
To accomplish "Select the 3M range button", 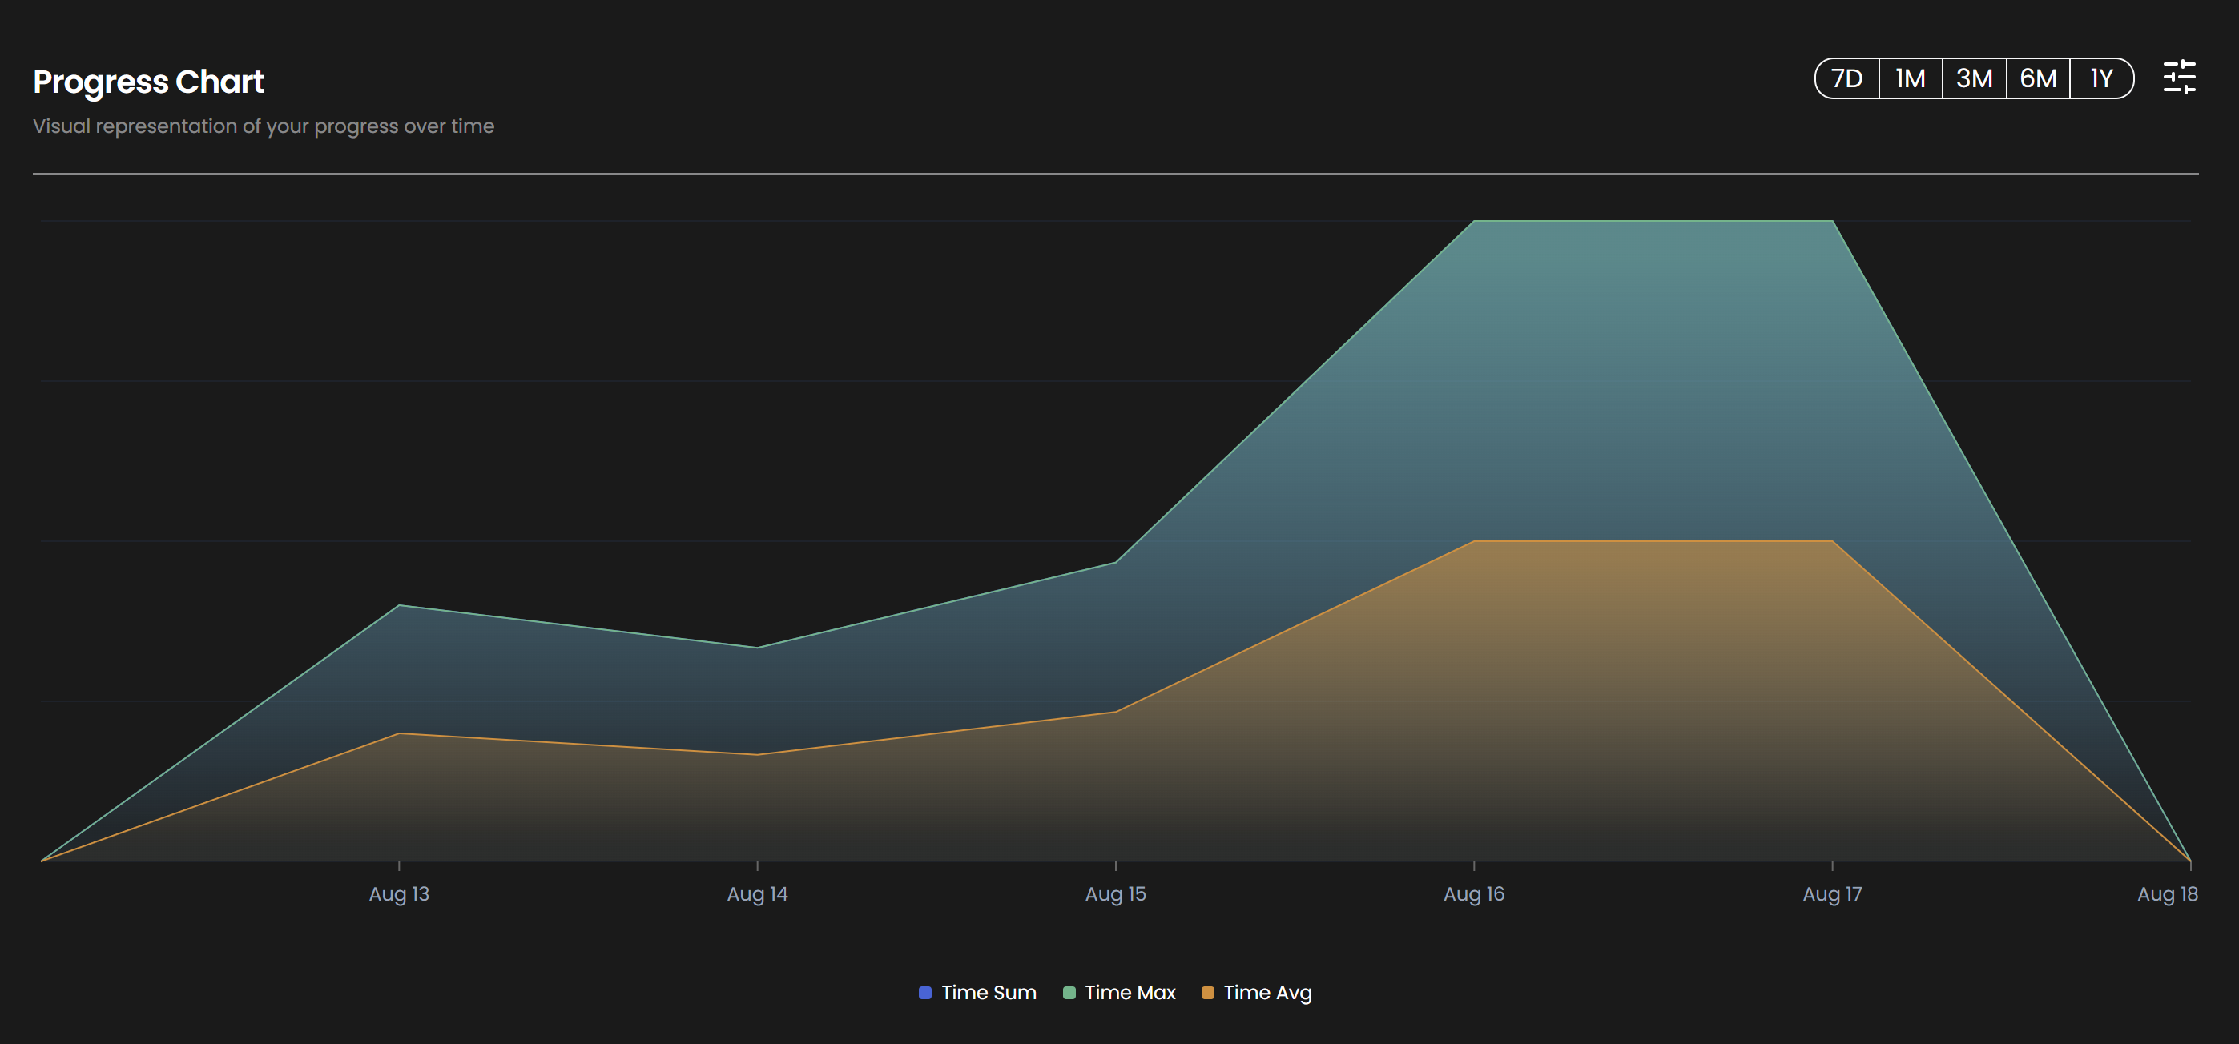I will (x=1973, y=79).
